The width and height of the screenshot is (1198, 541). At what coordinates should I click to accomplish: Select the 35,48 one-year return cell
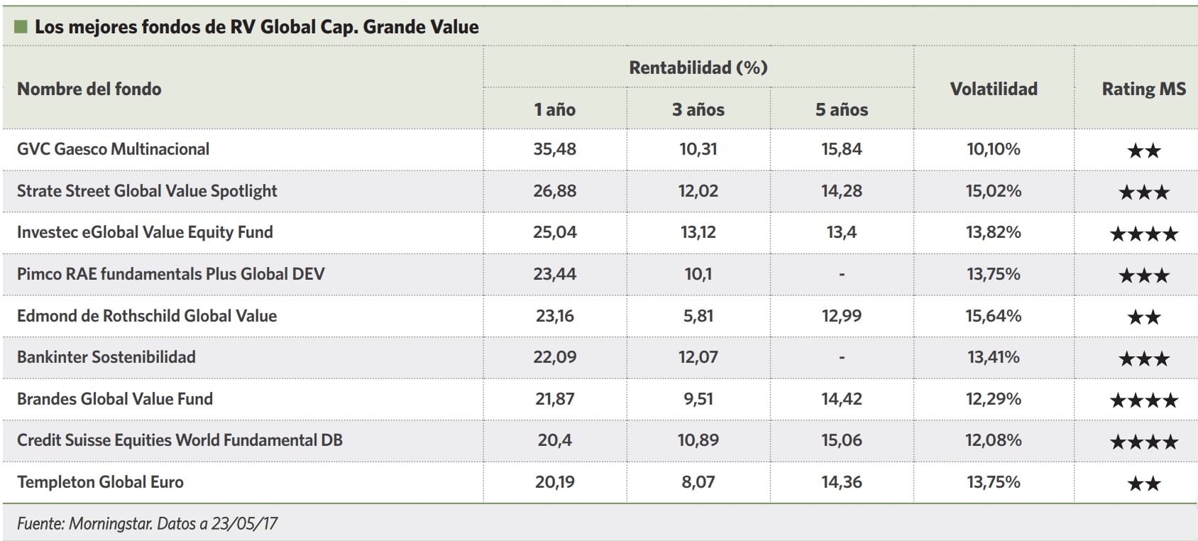(x=554, y=149)
